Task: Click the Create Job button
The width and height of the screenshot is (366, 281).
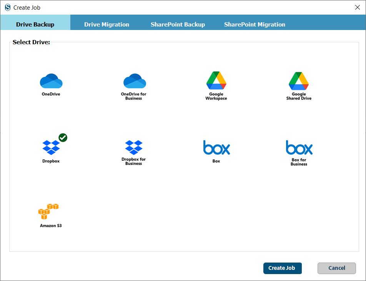Action: click(283, 268)
